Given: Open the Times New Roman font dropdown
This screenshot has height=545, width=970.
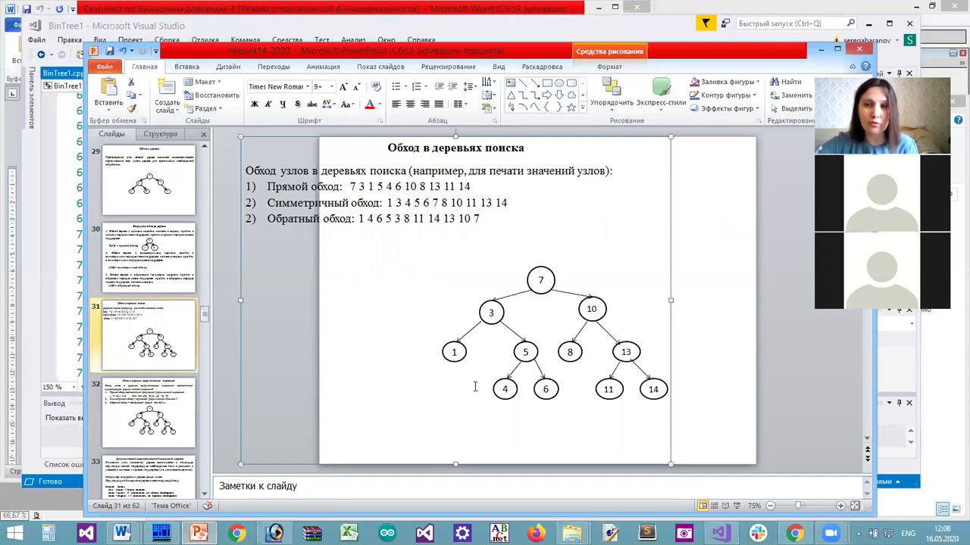Looking at the screenshot, I should [x=307, y=86].
